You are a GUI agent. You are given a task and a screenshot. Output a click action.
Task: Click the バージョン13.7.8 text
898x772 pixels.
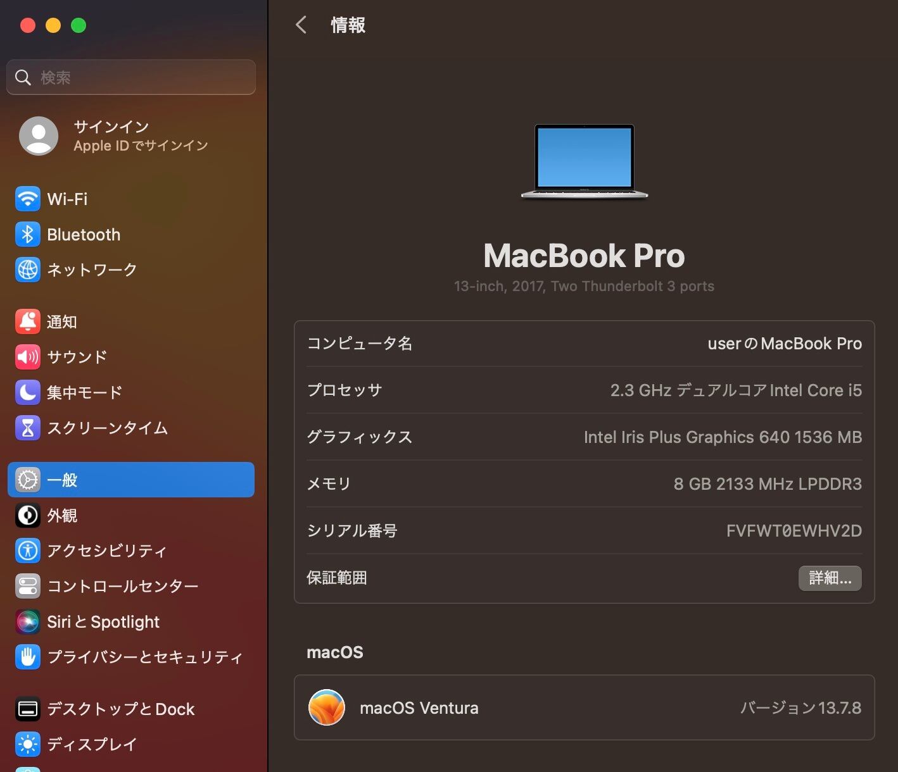tap(801, 707)
